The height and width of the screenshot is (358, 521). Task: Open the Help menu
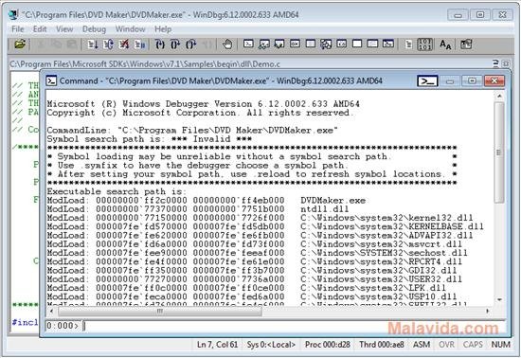tap(163, 29)
